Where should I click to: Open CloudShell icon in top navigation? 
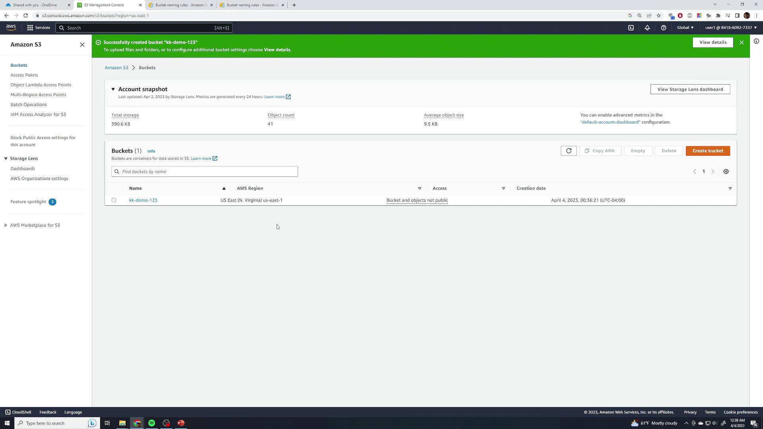[x=631, y=28]
